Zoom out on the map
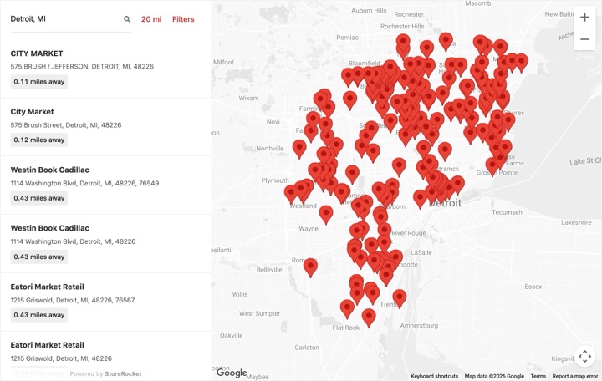The width and height of the screenshot is (602, 381). point(584,39)
